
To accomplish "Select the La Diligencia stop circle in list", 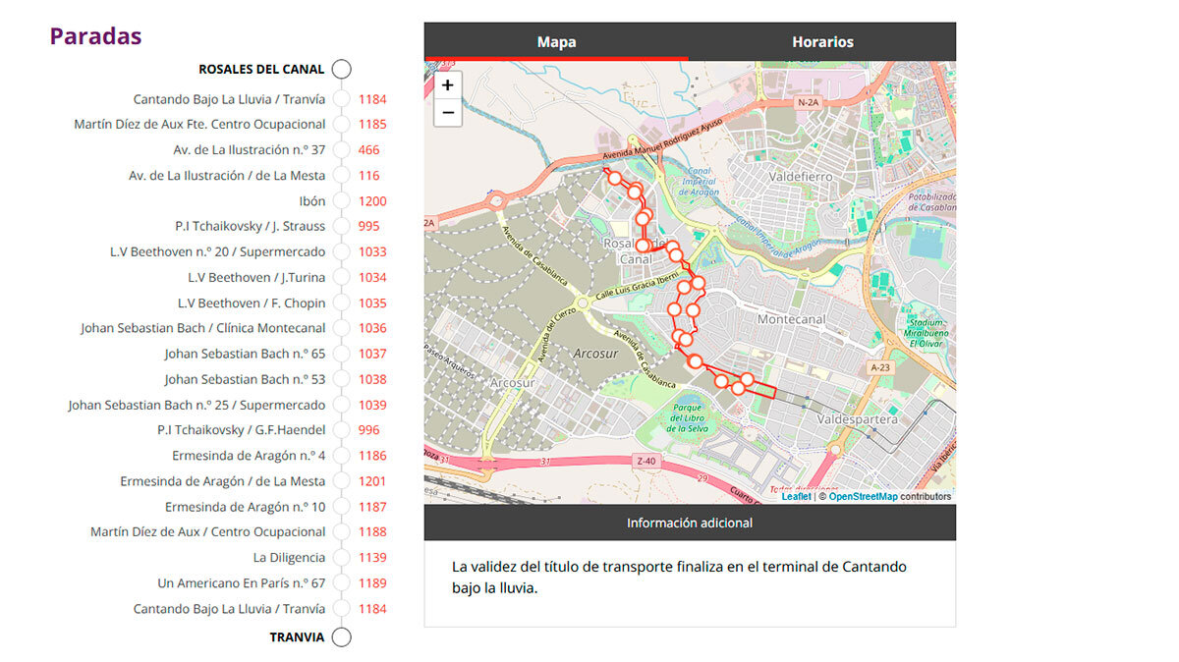I will (341, 557).
